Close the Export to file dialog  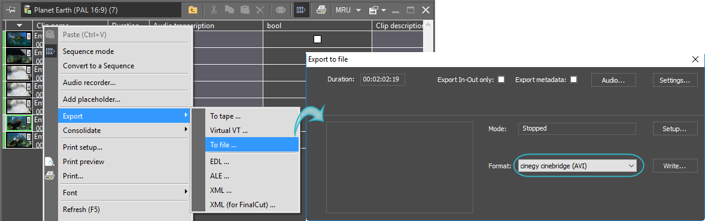[695, 59]
